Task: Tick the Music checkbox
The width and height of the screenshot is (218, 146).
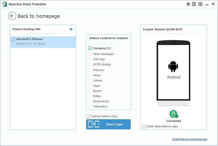Action: click(90, 75)
